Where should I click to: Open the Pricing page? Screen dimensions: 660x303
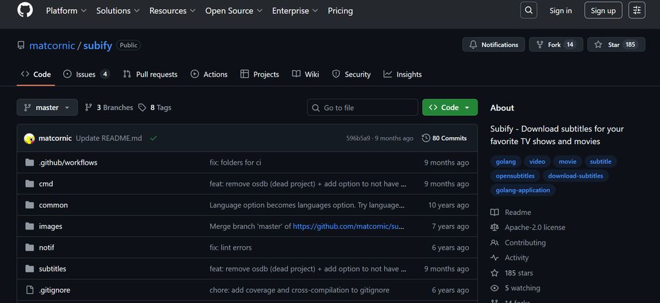pyautogui.click(x=340, y=11)
